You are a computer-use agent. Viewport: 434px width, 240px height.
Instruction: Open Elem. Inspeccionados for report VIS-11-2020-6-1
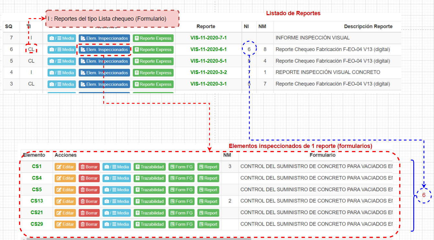pyautogui.click(x=104, y=50)
